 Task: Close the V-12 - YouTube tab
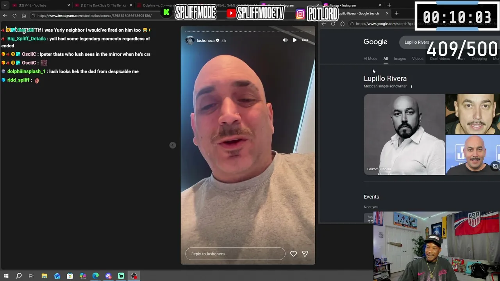tap(69, 5)
